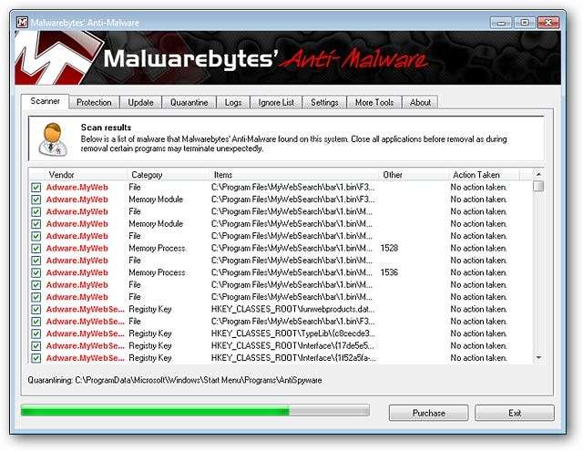This screenshot has width=583, height=451.
Task: Click 'No action taken.' in the TypeLib row
Action: tap(478, 333)
